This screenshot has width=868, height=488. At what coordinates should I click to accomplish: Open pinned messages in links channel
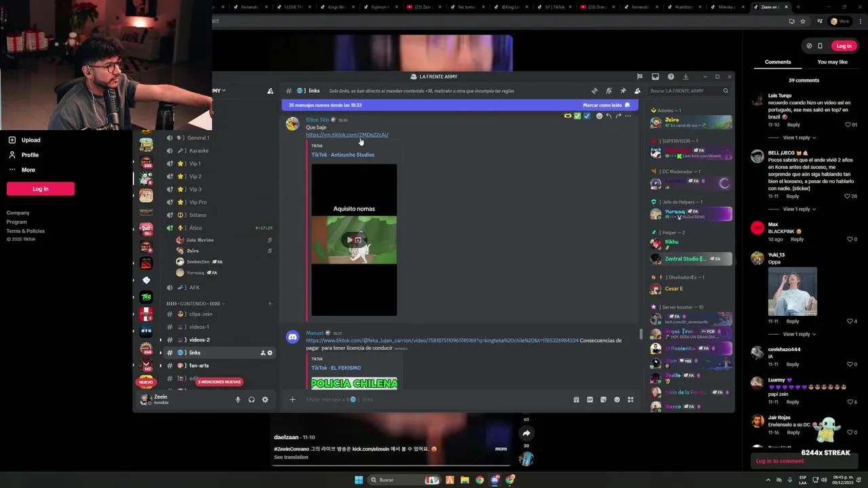click(623, 91)
